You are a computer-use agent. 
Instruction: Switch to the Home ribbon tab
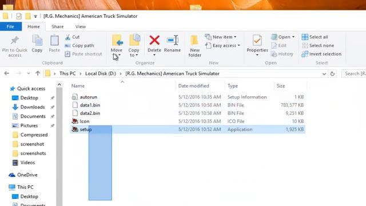pos(34,27)
